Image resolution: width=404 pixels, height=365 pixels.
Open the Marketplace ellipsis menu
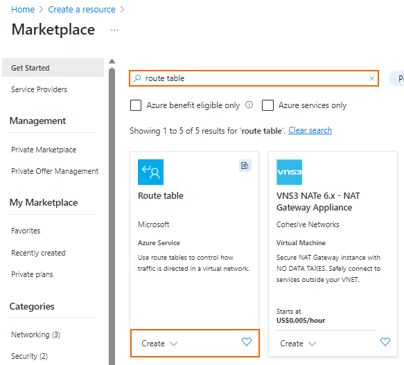(x=114, y=30)
